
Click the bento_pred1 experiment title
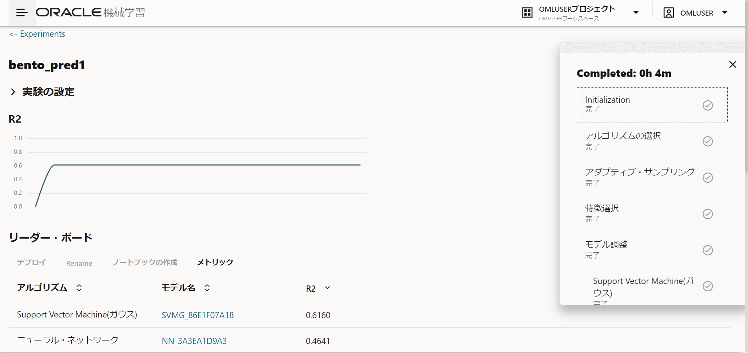tap(47, 65)
